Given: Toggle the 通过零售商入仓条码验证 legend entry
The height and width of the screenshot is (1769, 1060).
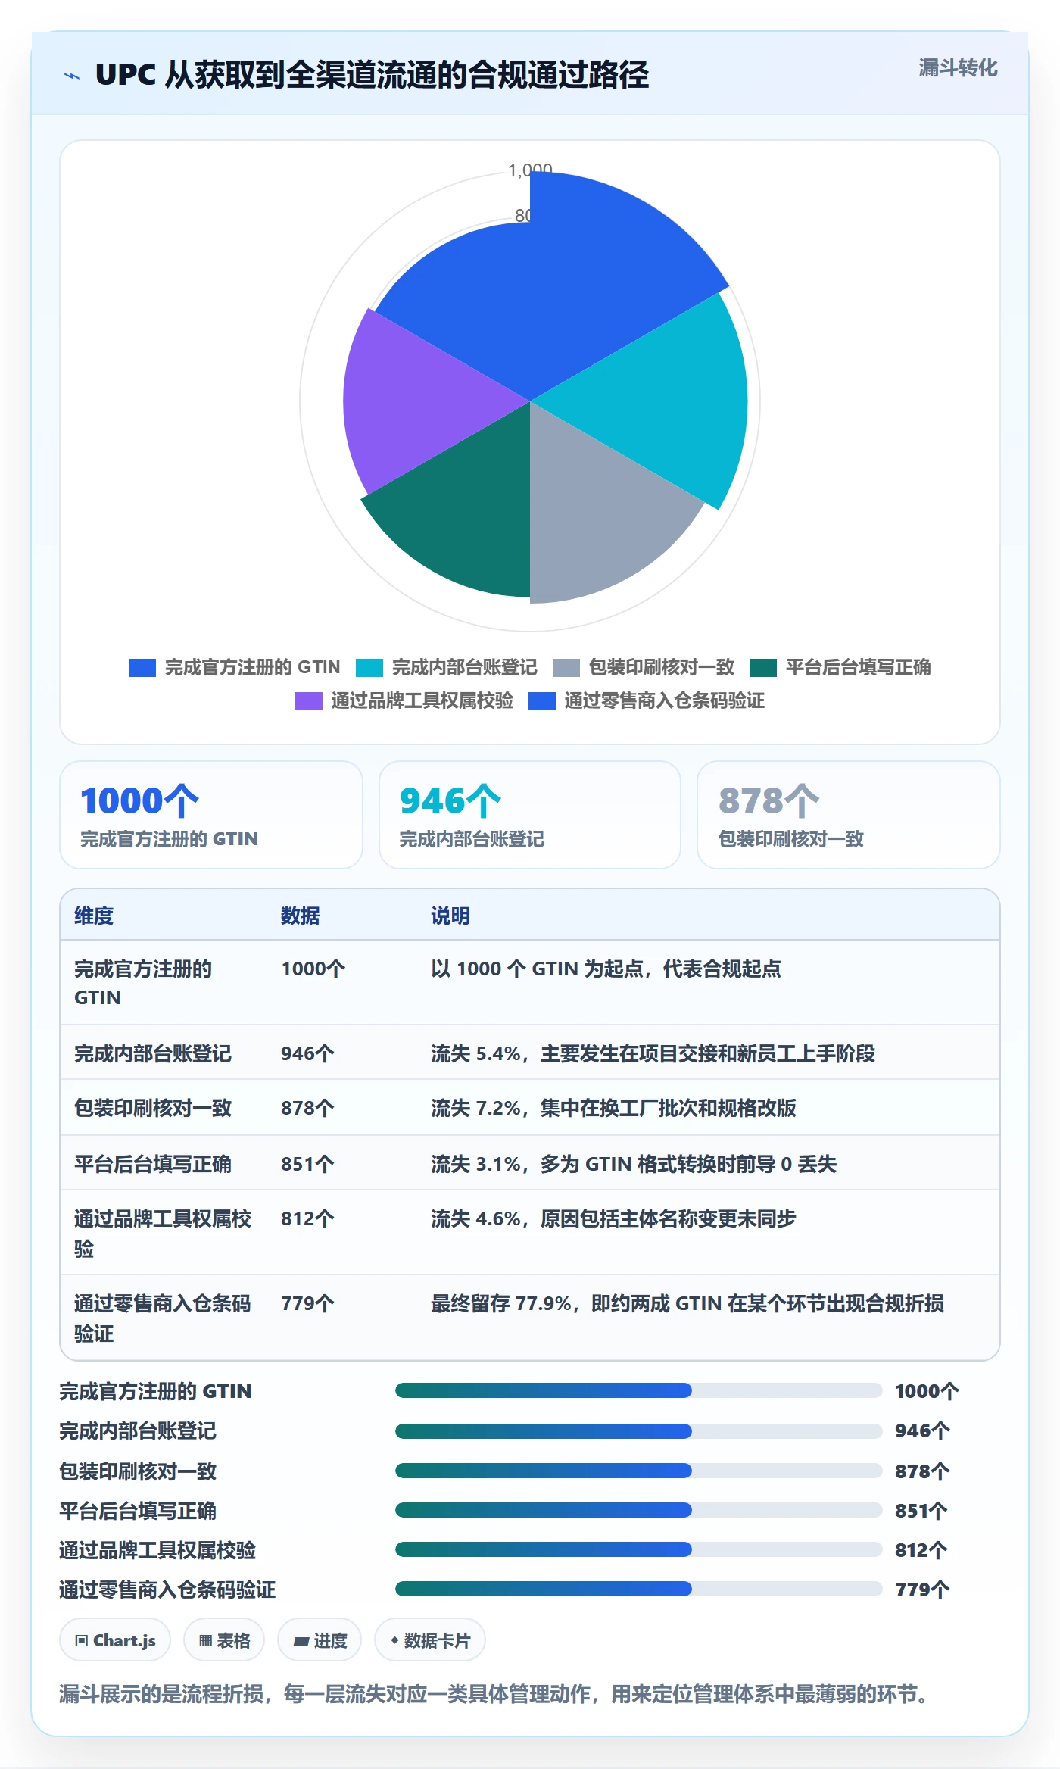Looking at the screenshot, I should pyautogui.click(x=647, y=700).
